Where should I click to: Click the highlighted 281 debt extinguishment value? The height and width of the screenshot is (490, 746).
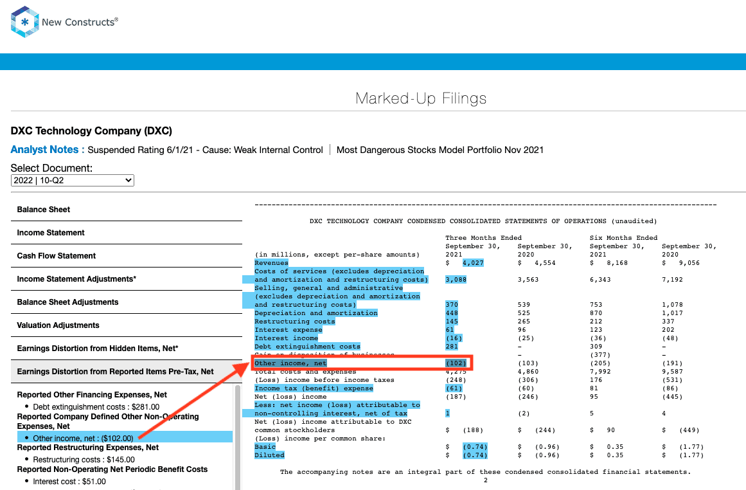(x=452, y=346)
